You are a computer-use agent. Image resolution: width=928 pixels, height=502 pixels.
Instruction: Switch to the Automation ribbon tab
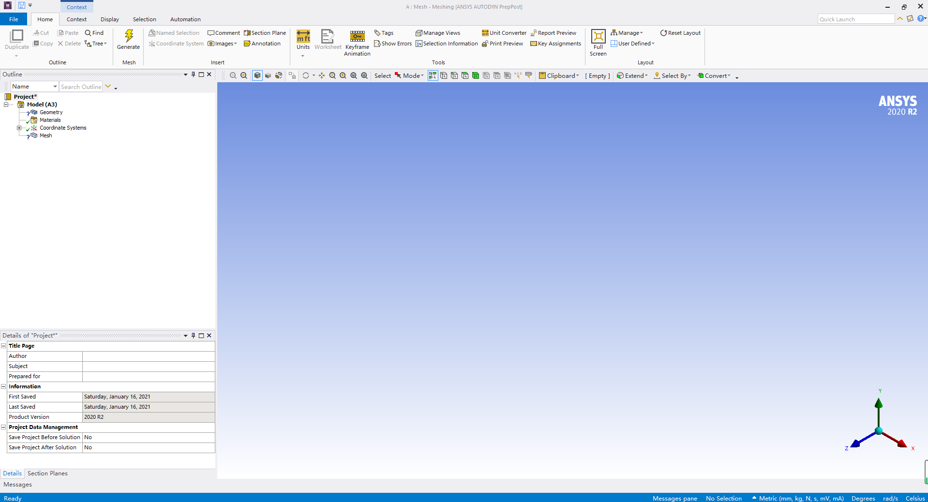pyautogui.click(x=185, y=19)
